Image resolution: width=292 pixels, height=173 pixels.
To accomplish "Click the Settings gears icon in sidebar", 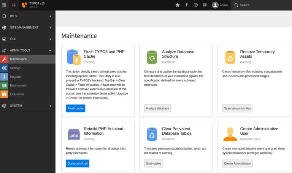I will 4,68.
